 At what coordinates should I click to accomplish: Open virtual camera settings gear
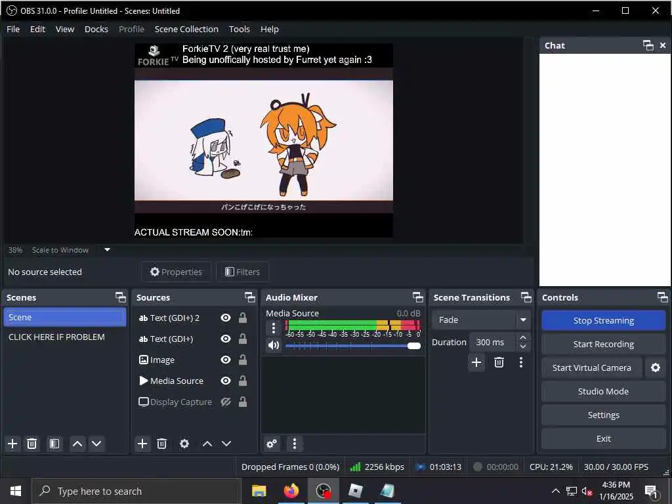click(x=656, y=367)
